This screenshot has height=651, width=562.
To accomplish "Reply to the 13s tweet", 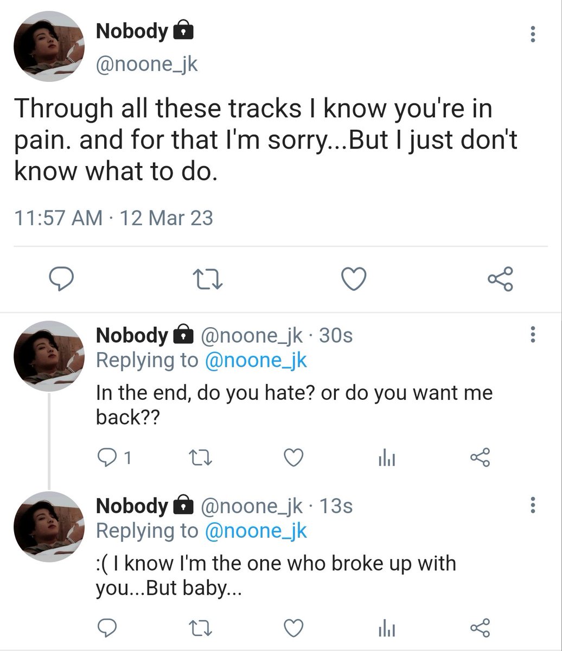I will pos(107,628).
